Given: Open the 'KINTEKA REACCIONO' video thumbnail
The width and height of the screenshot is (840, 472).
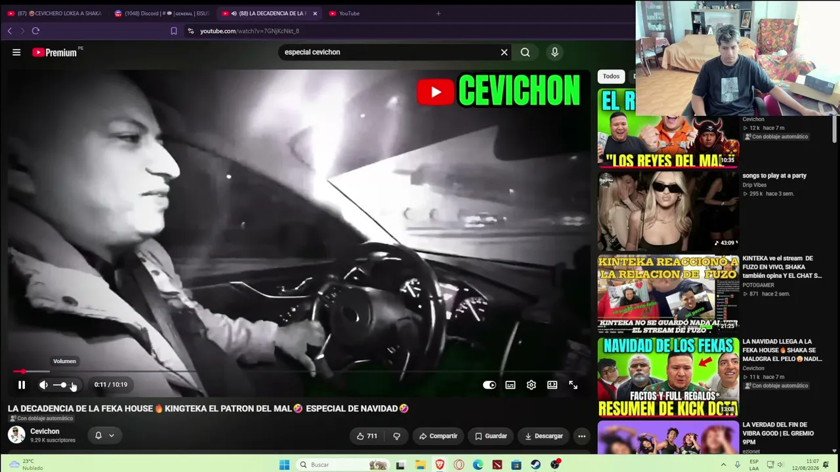Looking at the screenshot, I should 668,294.
